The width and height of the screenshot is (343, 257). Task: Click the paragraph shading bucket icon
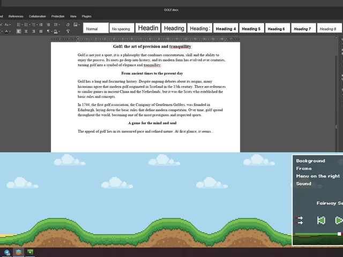pos(56,32)
